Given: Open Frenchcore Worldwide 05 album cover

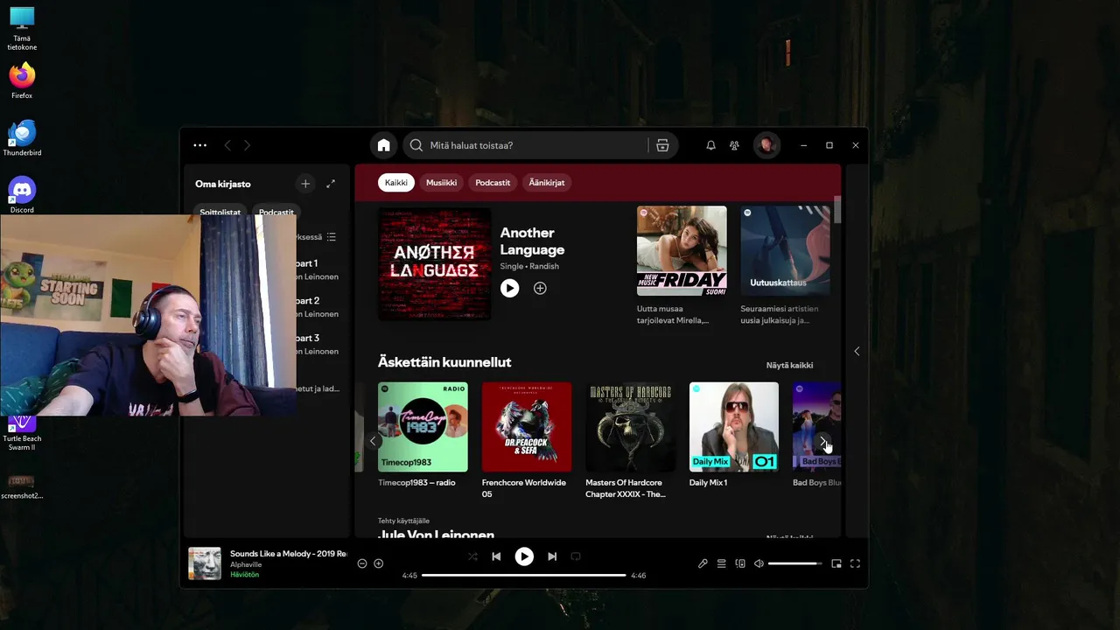Looking at the screenshot, I should (526, 427).
